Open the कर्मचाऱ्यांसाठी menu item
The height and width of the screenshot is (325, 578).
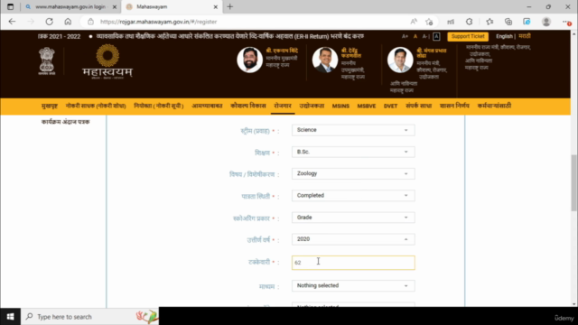(494, 106)
